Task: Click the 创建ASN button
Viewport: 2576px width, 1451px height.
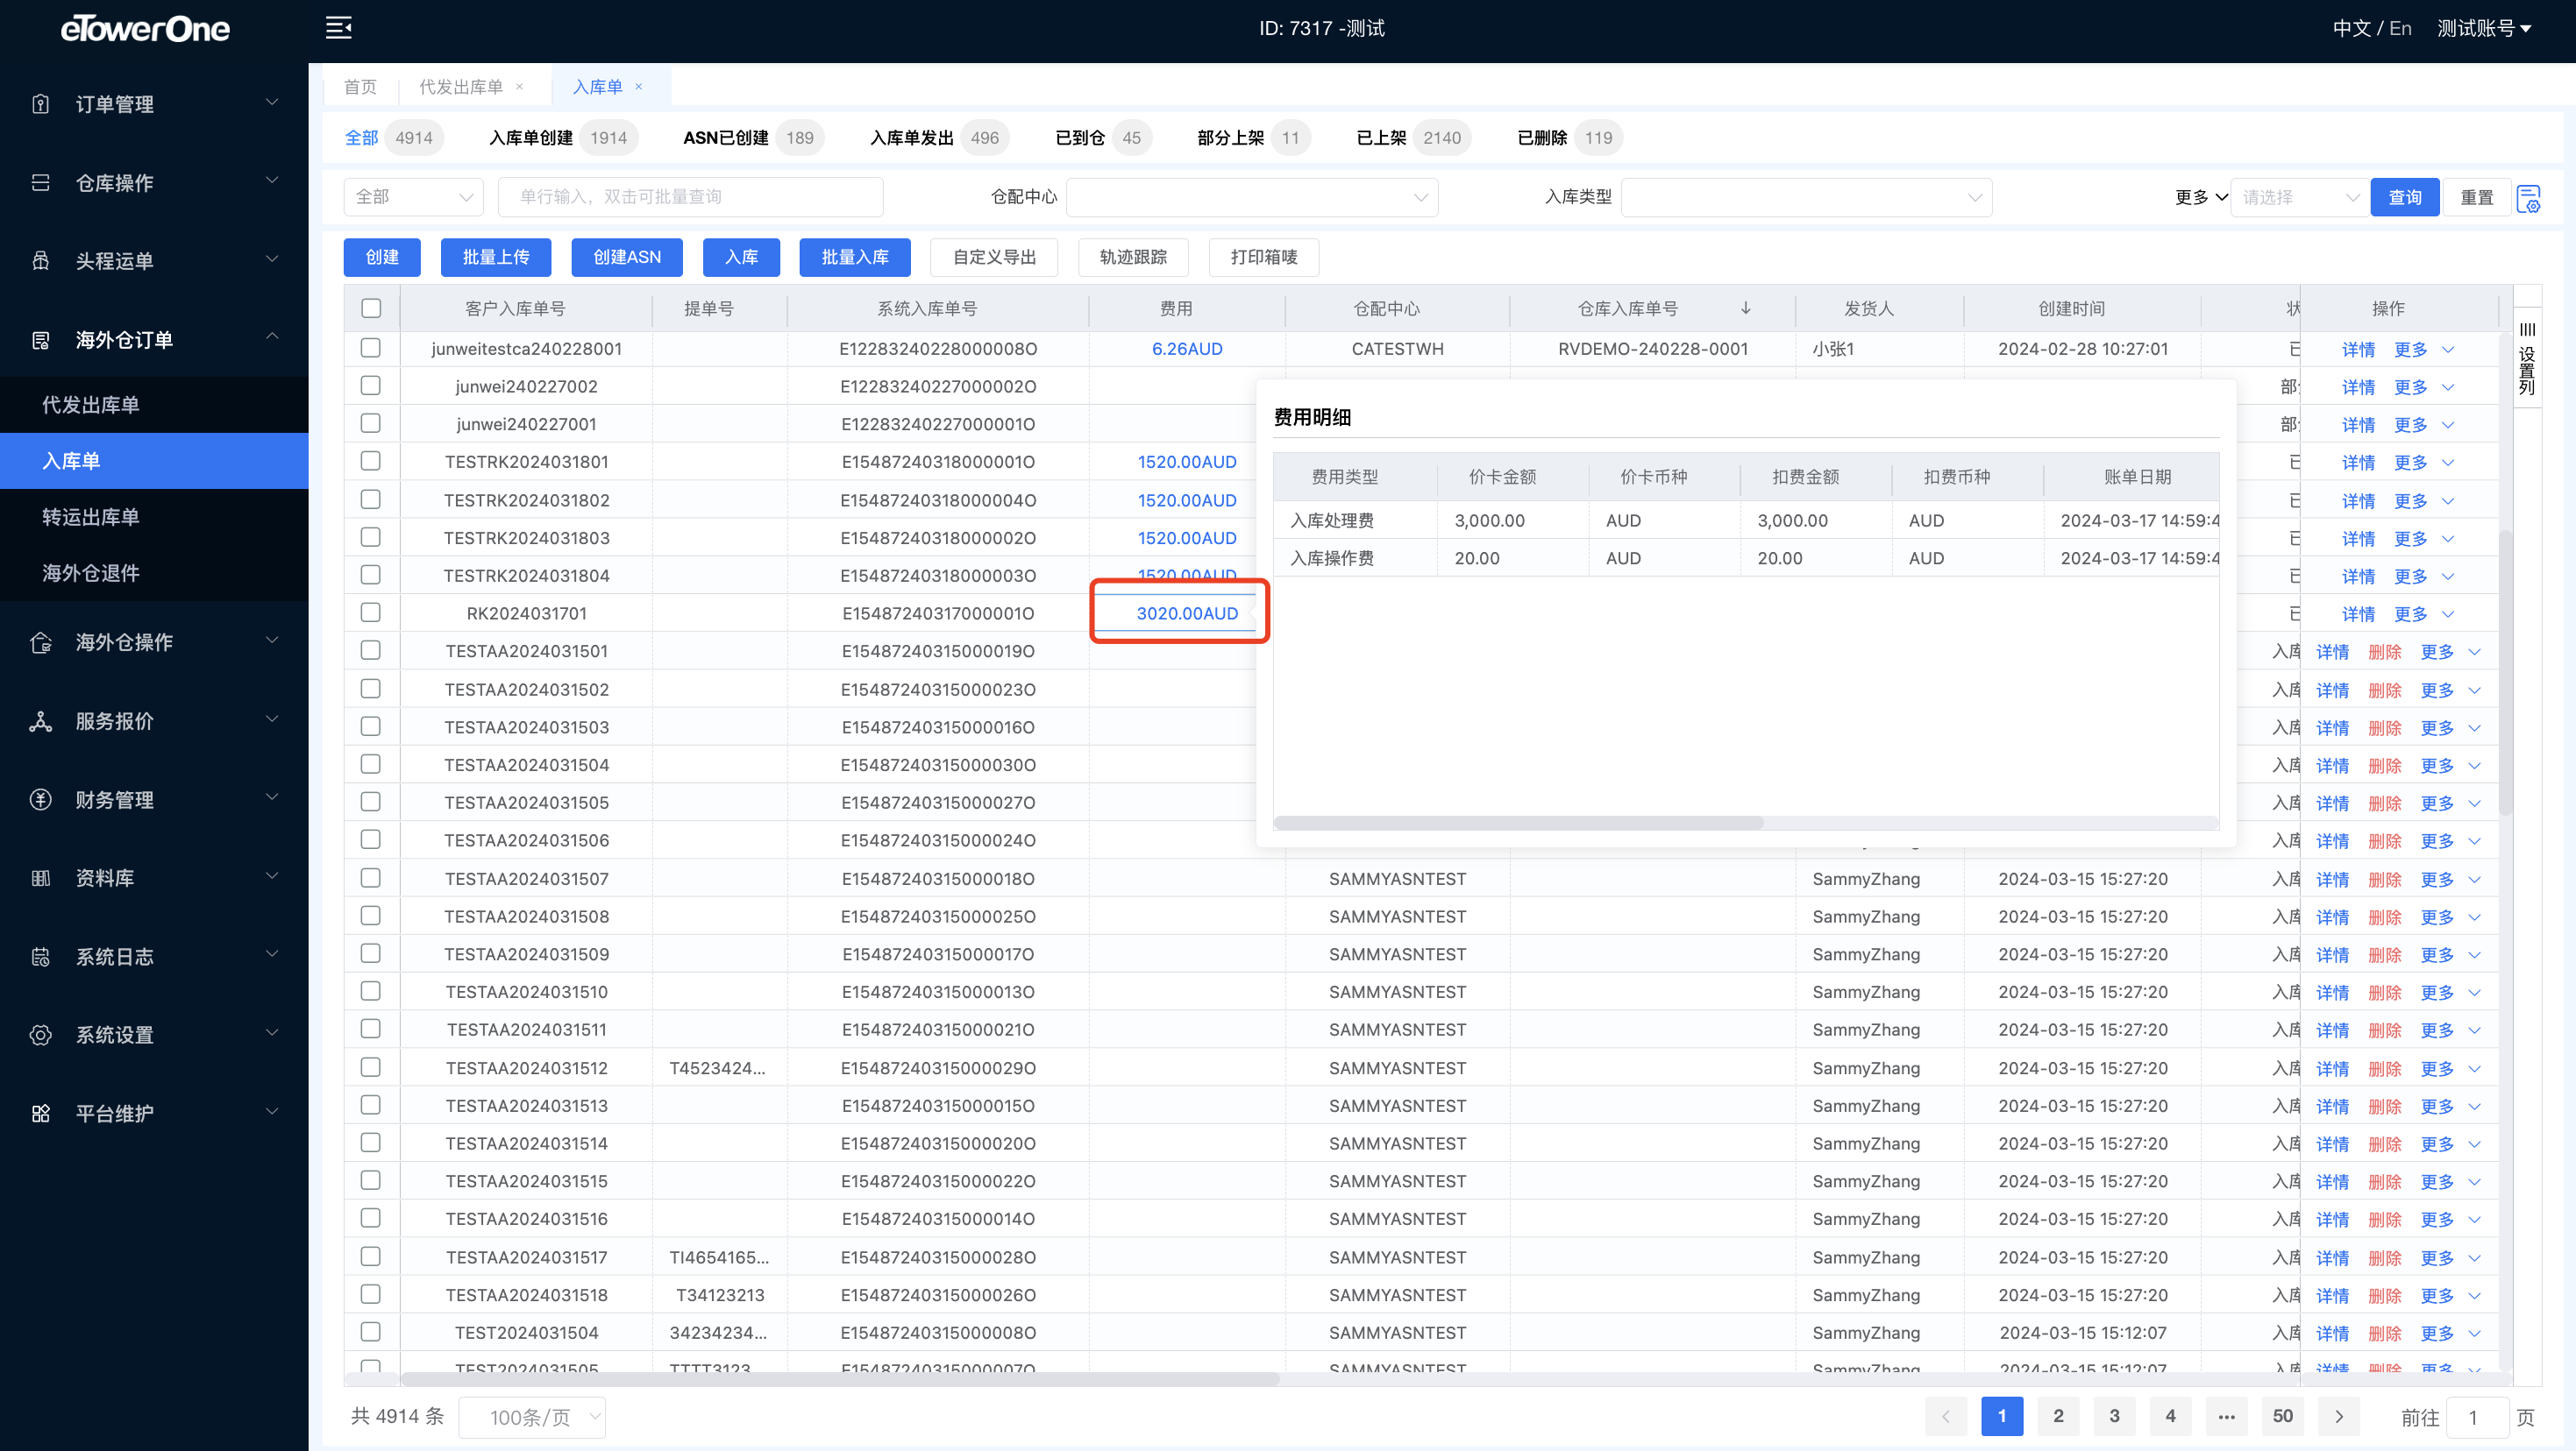Action: click(627, 258)
